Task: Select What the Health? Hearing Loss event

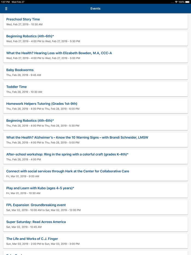Action: coord(95,55)
